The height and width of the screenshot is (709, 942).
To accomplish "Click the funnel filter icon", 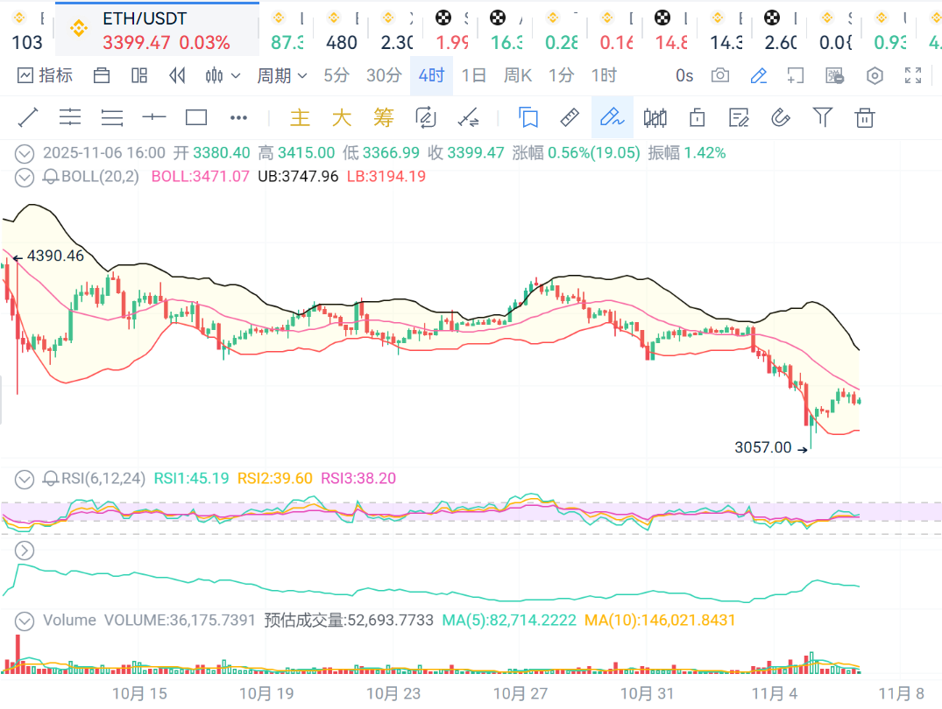I will [822, 117].
